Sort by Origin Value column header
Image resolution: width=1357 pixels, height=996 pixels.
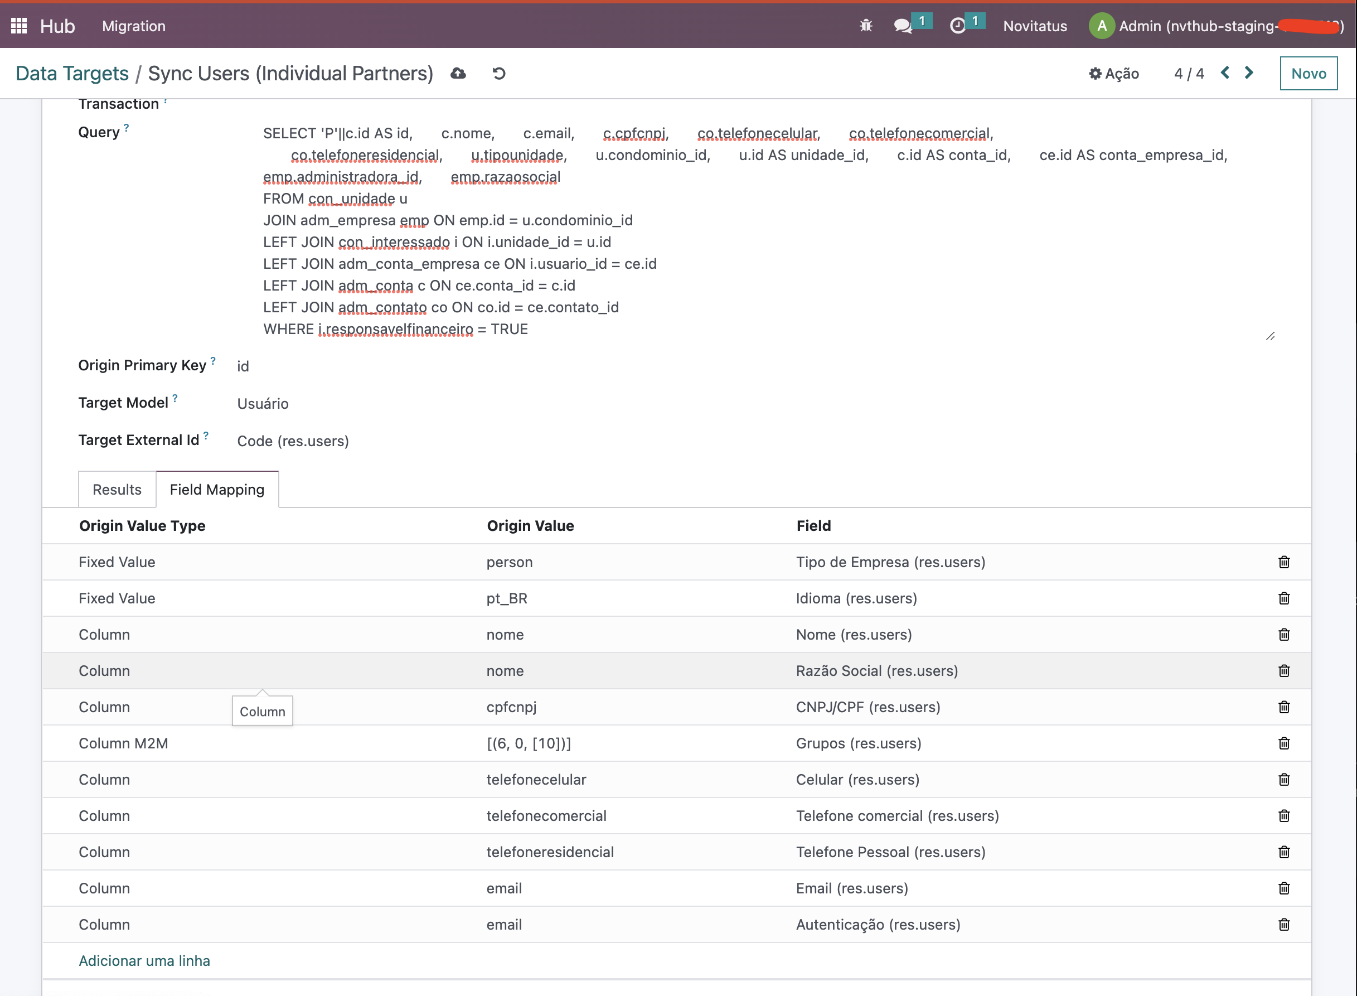(x=530, y=526)
